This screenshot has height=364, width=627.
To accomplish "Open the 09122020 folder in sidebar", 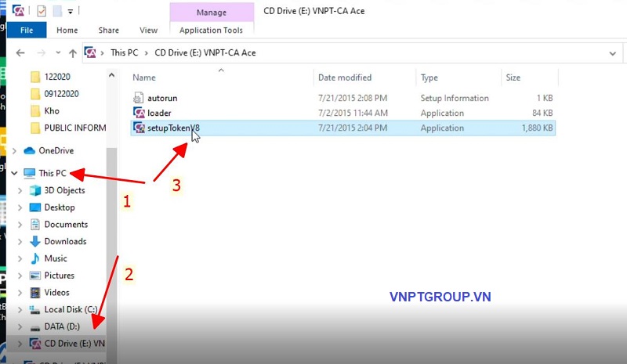I will (x=61, y=94).
